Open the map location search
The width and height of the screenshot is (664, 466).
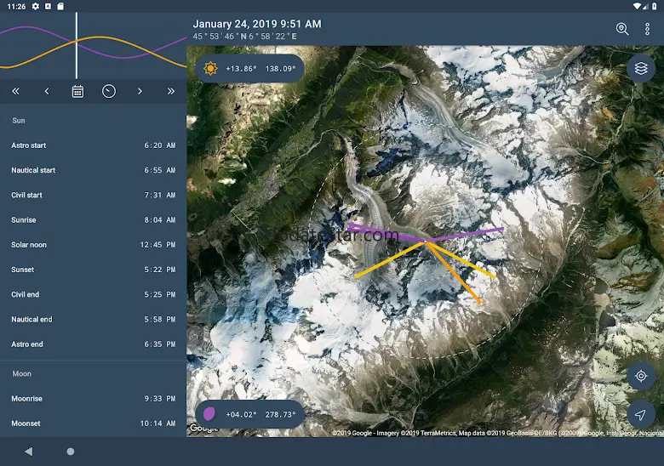(x=622, y=29)
